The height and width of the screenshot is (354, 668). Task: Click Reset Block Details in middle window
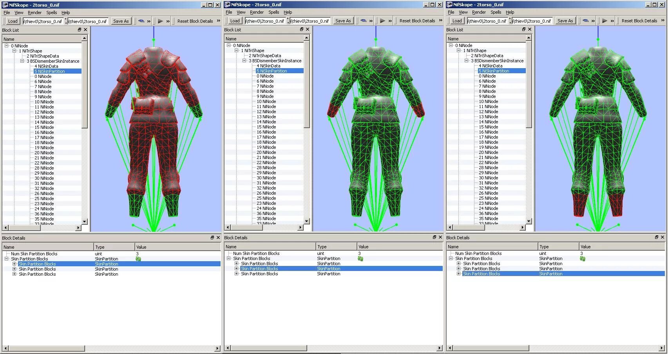pyautogui.click(x=417, y=21)
